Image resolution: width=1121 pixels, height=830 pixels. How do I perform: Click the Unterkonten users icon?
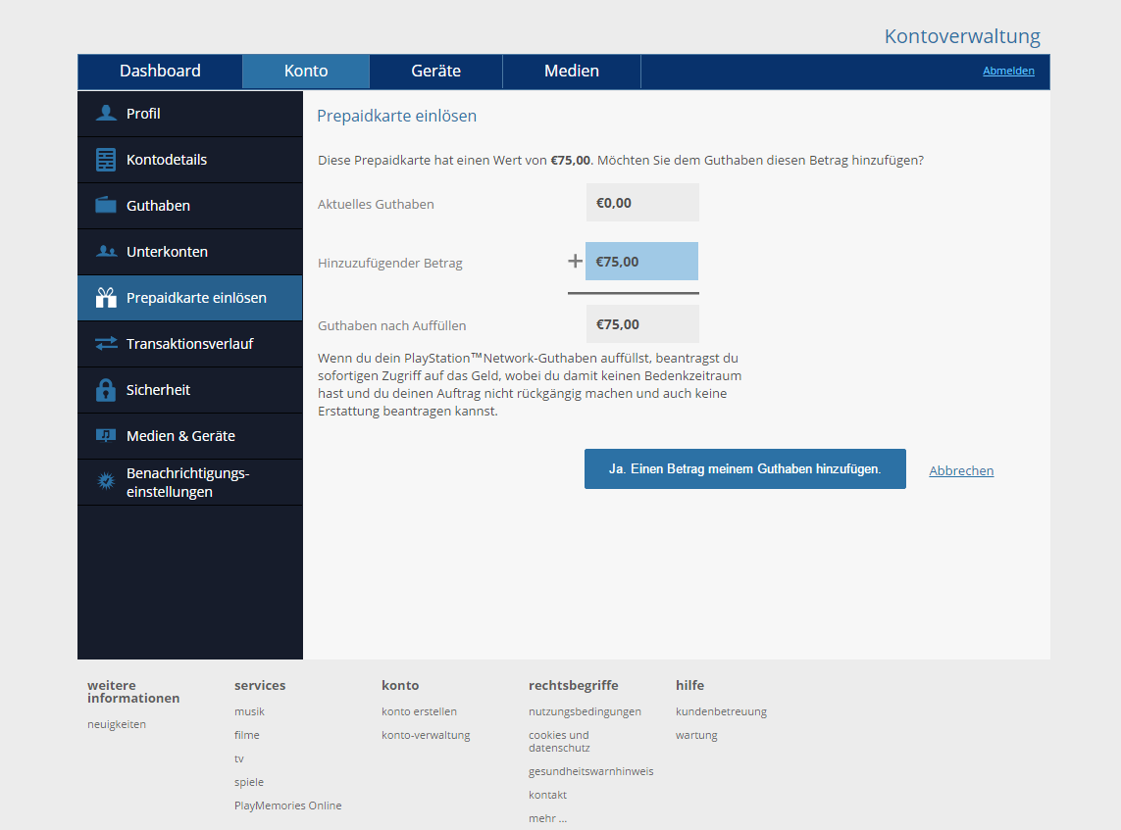click(x=106, y=251)
